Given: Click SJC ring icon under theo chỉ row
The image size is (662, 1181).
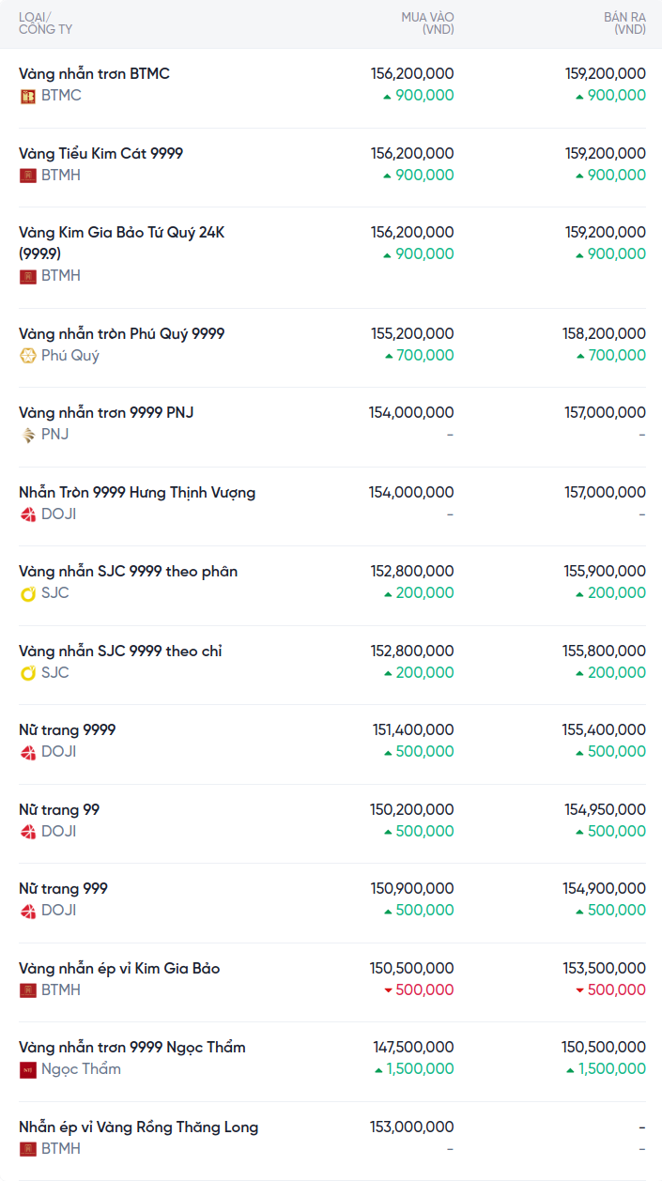Looking at the screenshot, I should click(x=28, y=673).
